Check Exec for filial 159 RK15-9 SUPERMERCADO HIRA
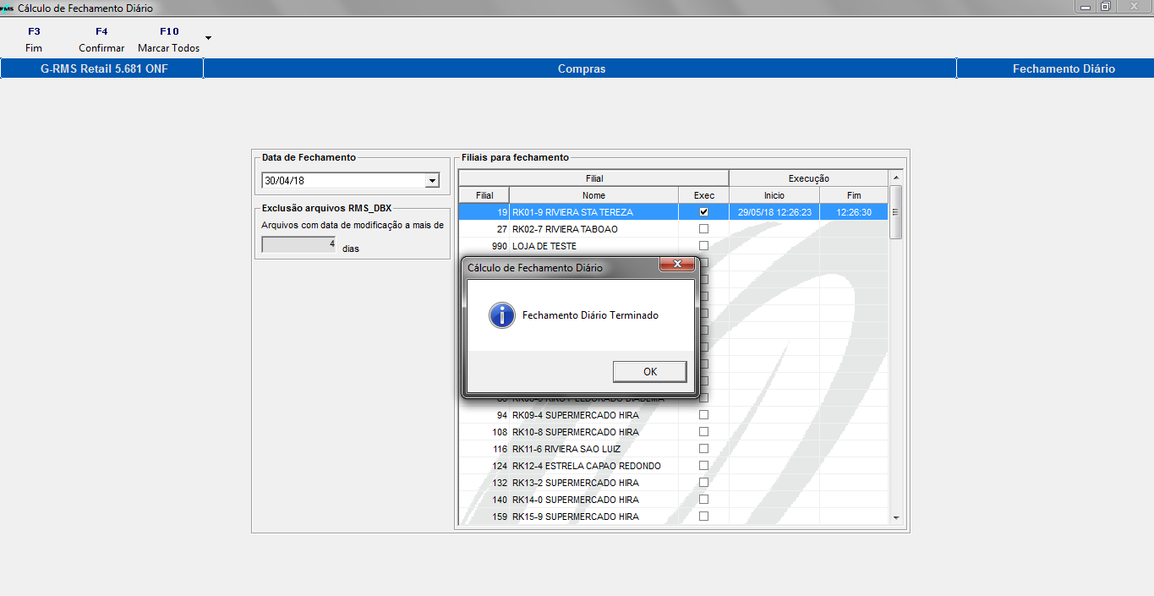The width and height of the screenshot is (1154, 596). tap(703, 517)
